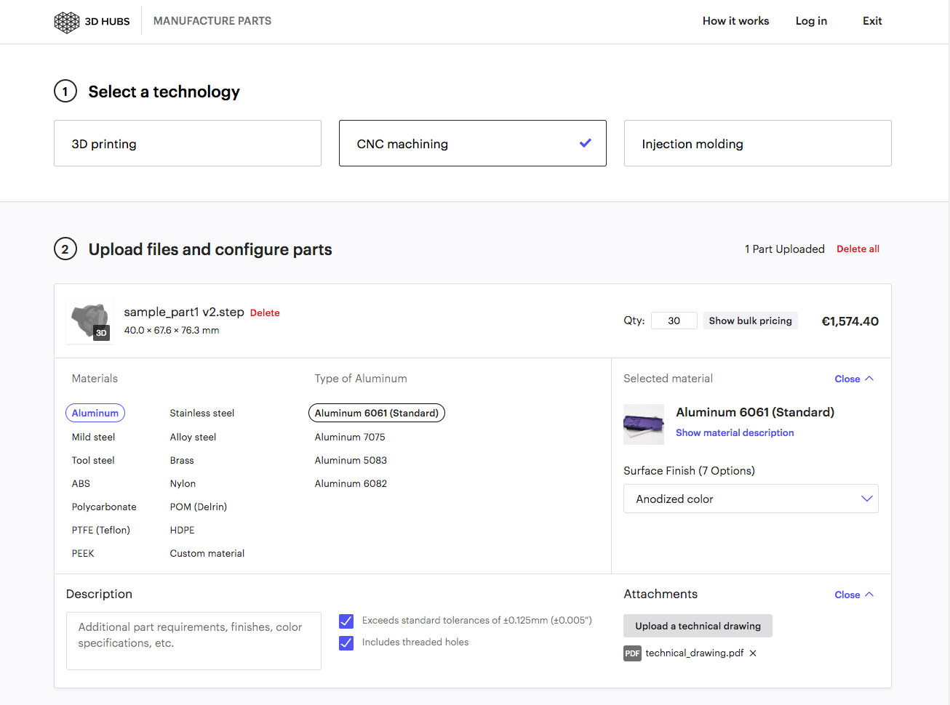This screenshot has height=705, width=950.
Task: Collapse the Selected material panel
Action: [853, 379]
